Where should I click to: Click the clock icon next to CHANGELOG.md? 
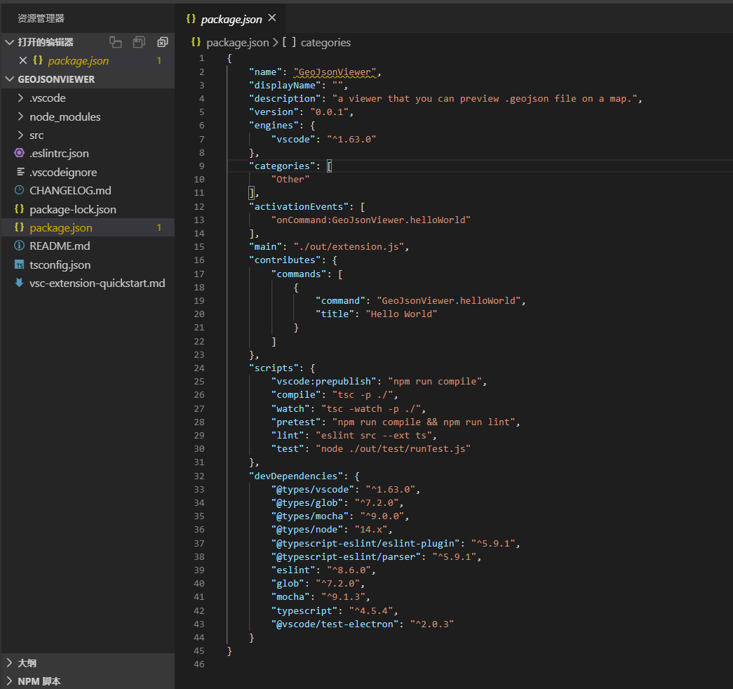(x=19, y=191)
